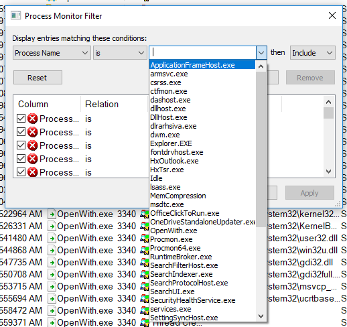Close the Process Monitor Filter dialog
The width and height of the screenshot is (347, 327).
tap(332, 15)
